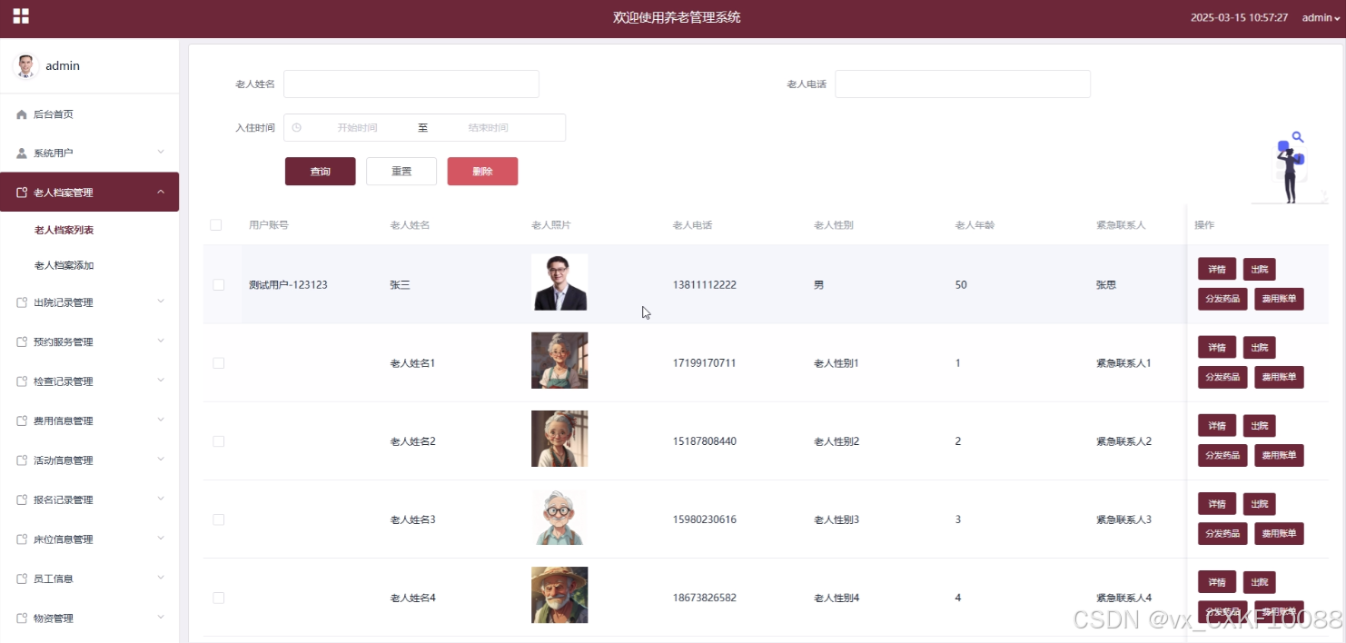Collapse the 老人档案管理 menu chevron
The width and height of the screenshot is (1346, 643).
[x=161, y=192]
